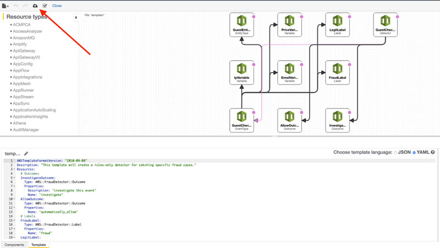The height and width of the screenshot is (248, 440).
Task: Open the template language help icon
Action: coord(433,153)
